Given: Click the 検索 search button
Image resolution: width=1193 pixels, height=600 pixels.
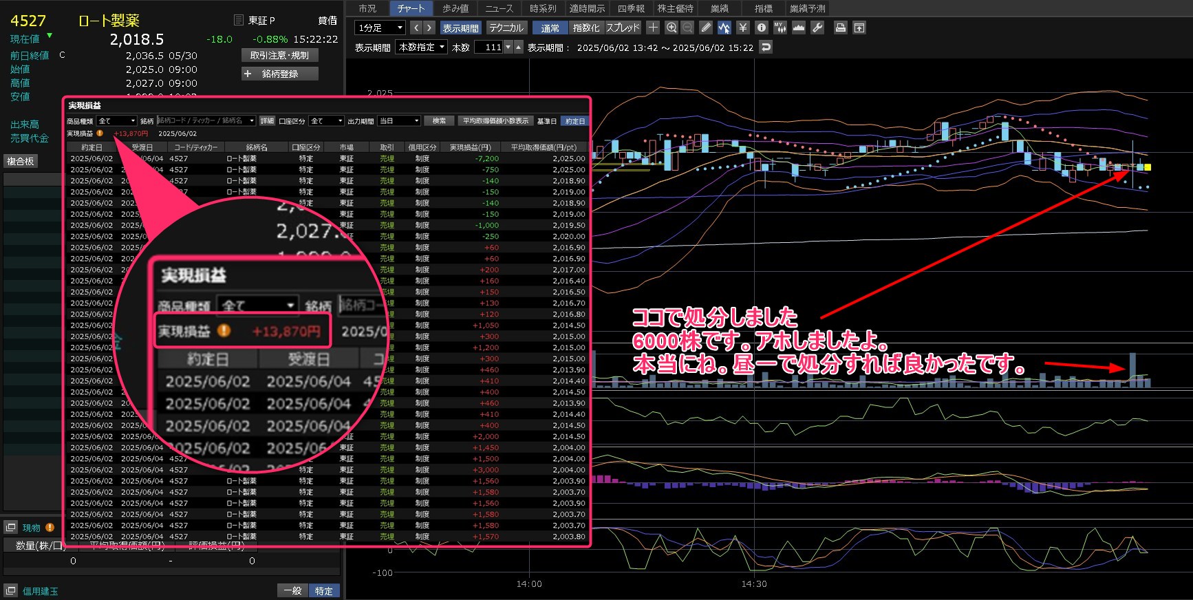Looking at the screenshot, I should point(439,121).
